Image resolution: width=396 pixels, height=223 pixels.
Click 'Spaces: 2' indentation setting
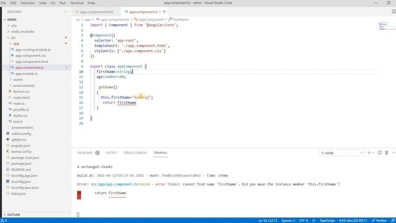pyautogui.click(x=288, y=221)
